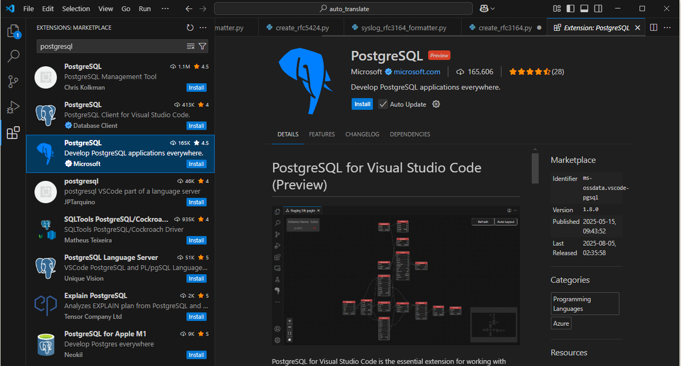
Task: Open the microsoft.com publisher link
Action: [x=417, y=72]
